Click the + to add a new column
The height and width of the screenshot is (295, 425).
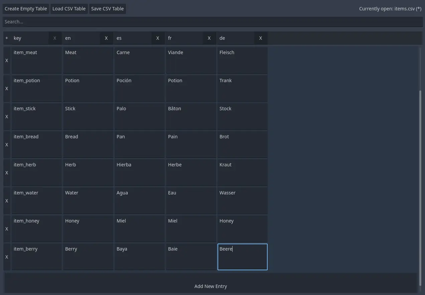point(6,38)
